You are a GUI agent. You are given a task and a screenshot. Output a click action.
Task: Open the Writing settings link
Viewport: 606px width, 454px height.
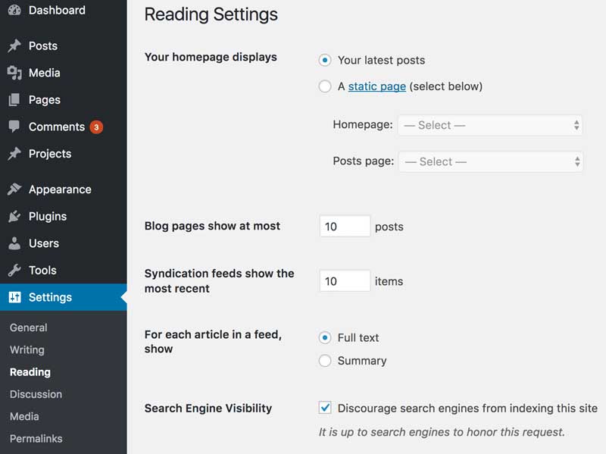coord(27,349)
